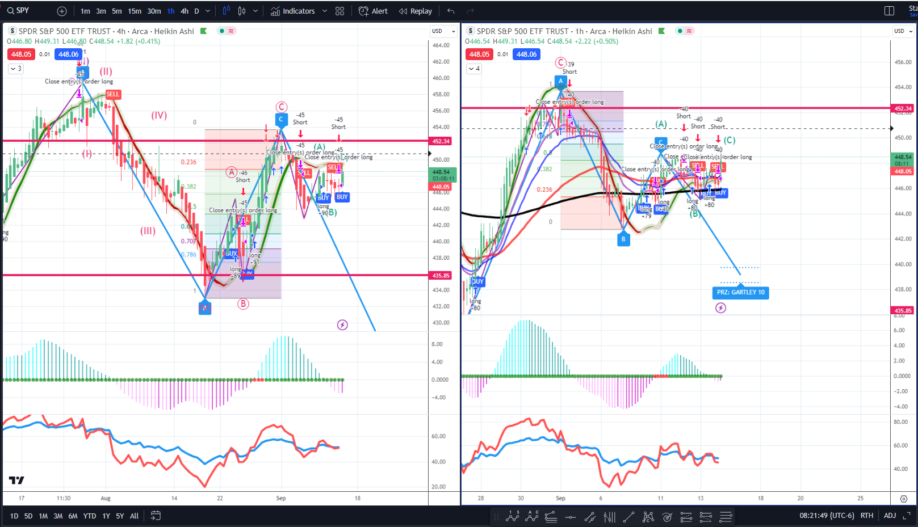Image resolution: width=918 pixels, height=527 pixels.
Task: Open the USD currency dropdown on 4h chart
Action: coord(444,31)
